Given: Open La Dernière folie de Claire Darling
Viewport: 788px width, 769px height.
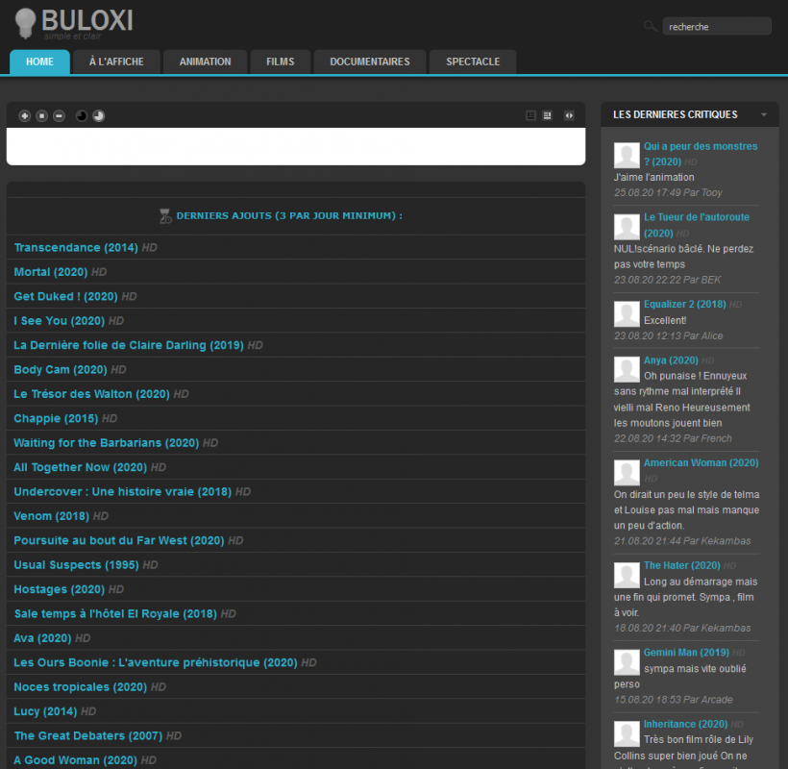Looking at the screenshot, I should click(129, 345).
